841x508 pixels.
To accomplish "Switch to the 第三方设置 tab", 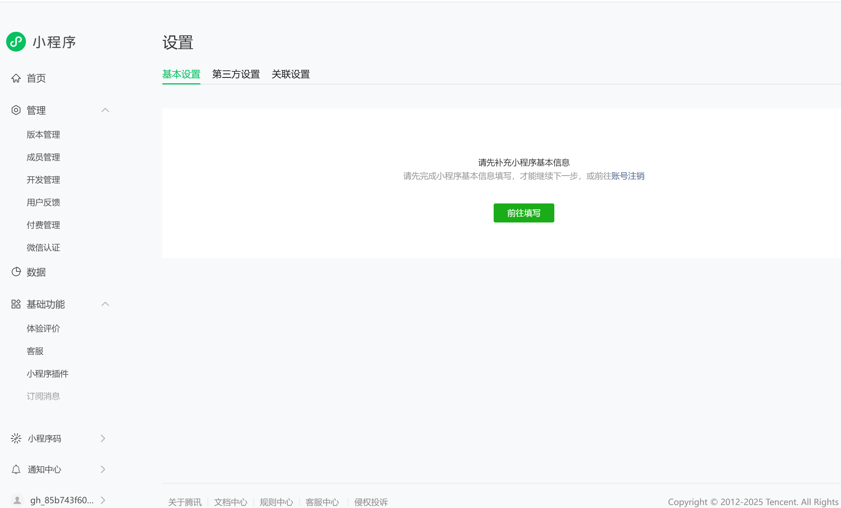I will [x=236, y=74].
